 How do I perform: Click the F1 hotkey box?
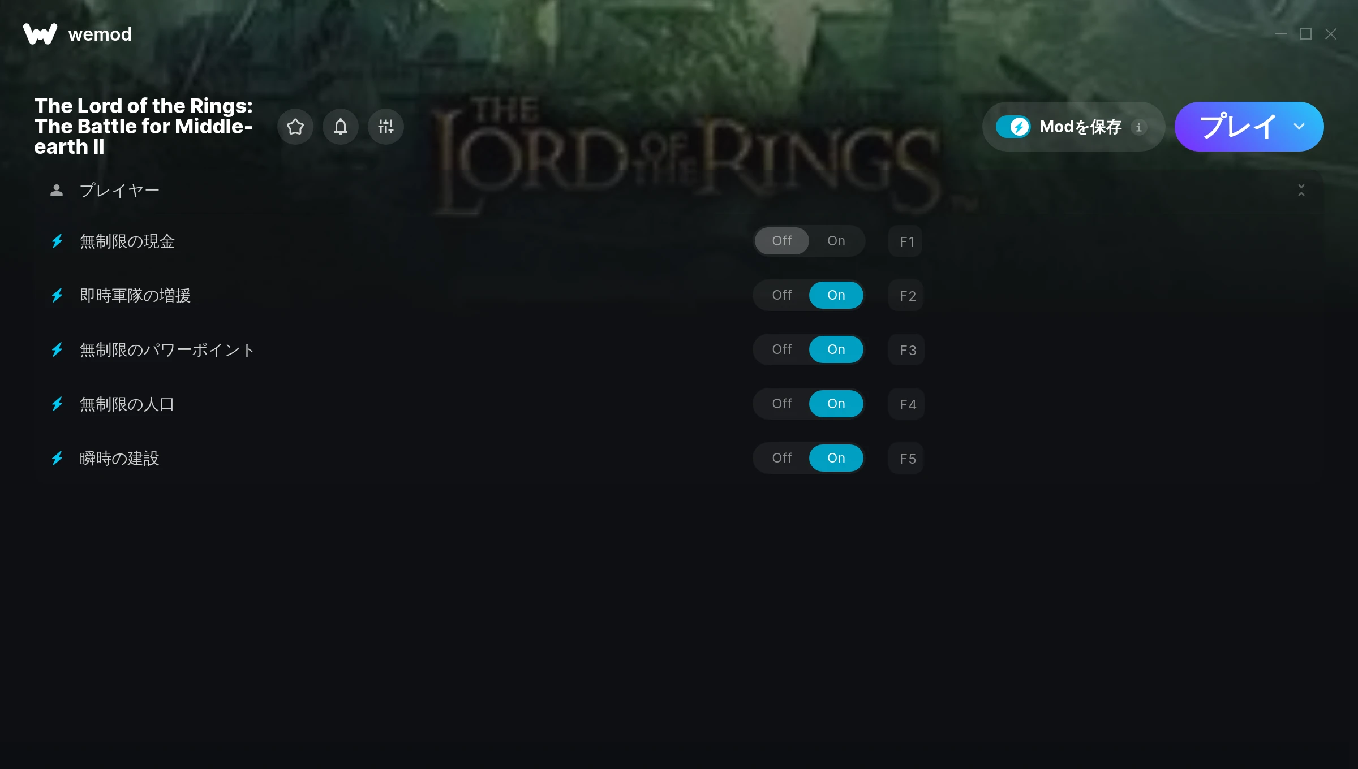(x=906, y=241)
